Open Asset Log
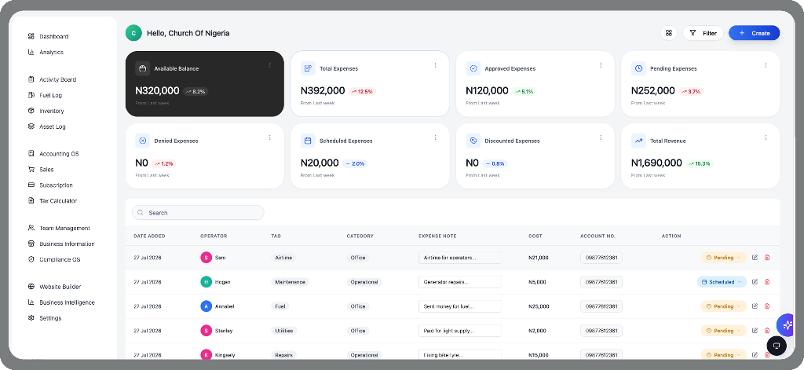 click(x=46, y=126)
